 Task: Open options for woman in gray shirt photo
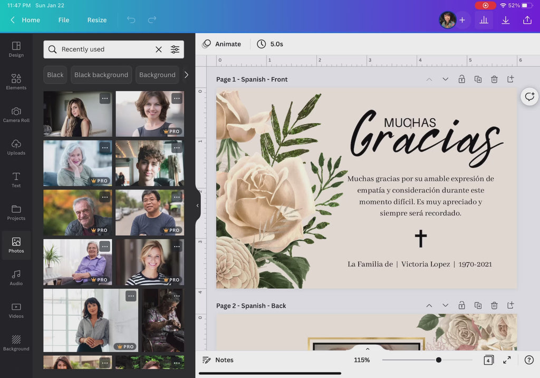(131, 296)
